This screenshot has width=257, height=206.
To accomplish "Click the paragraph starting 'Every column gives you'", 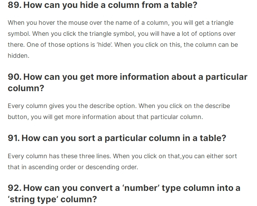I will pos(119,111).
